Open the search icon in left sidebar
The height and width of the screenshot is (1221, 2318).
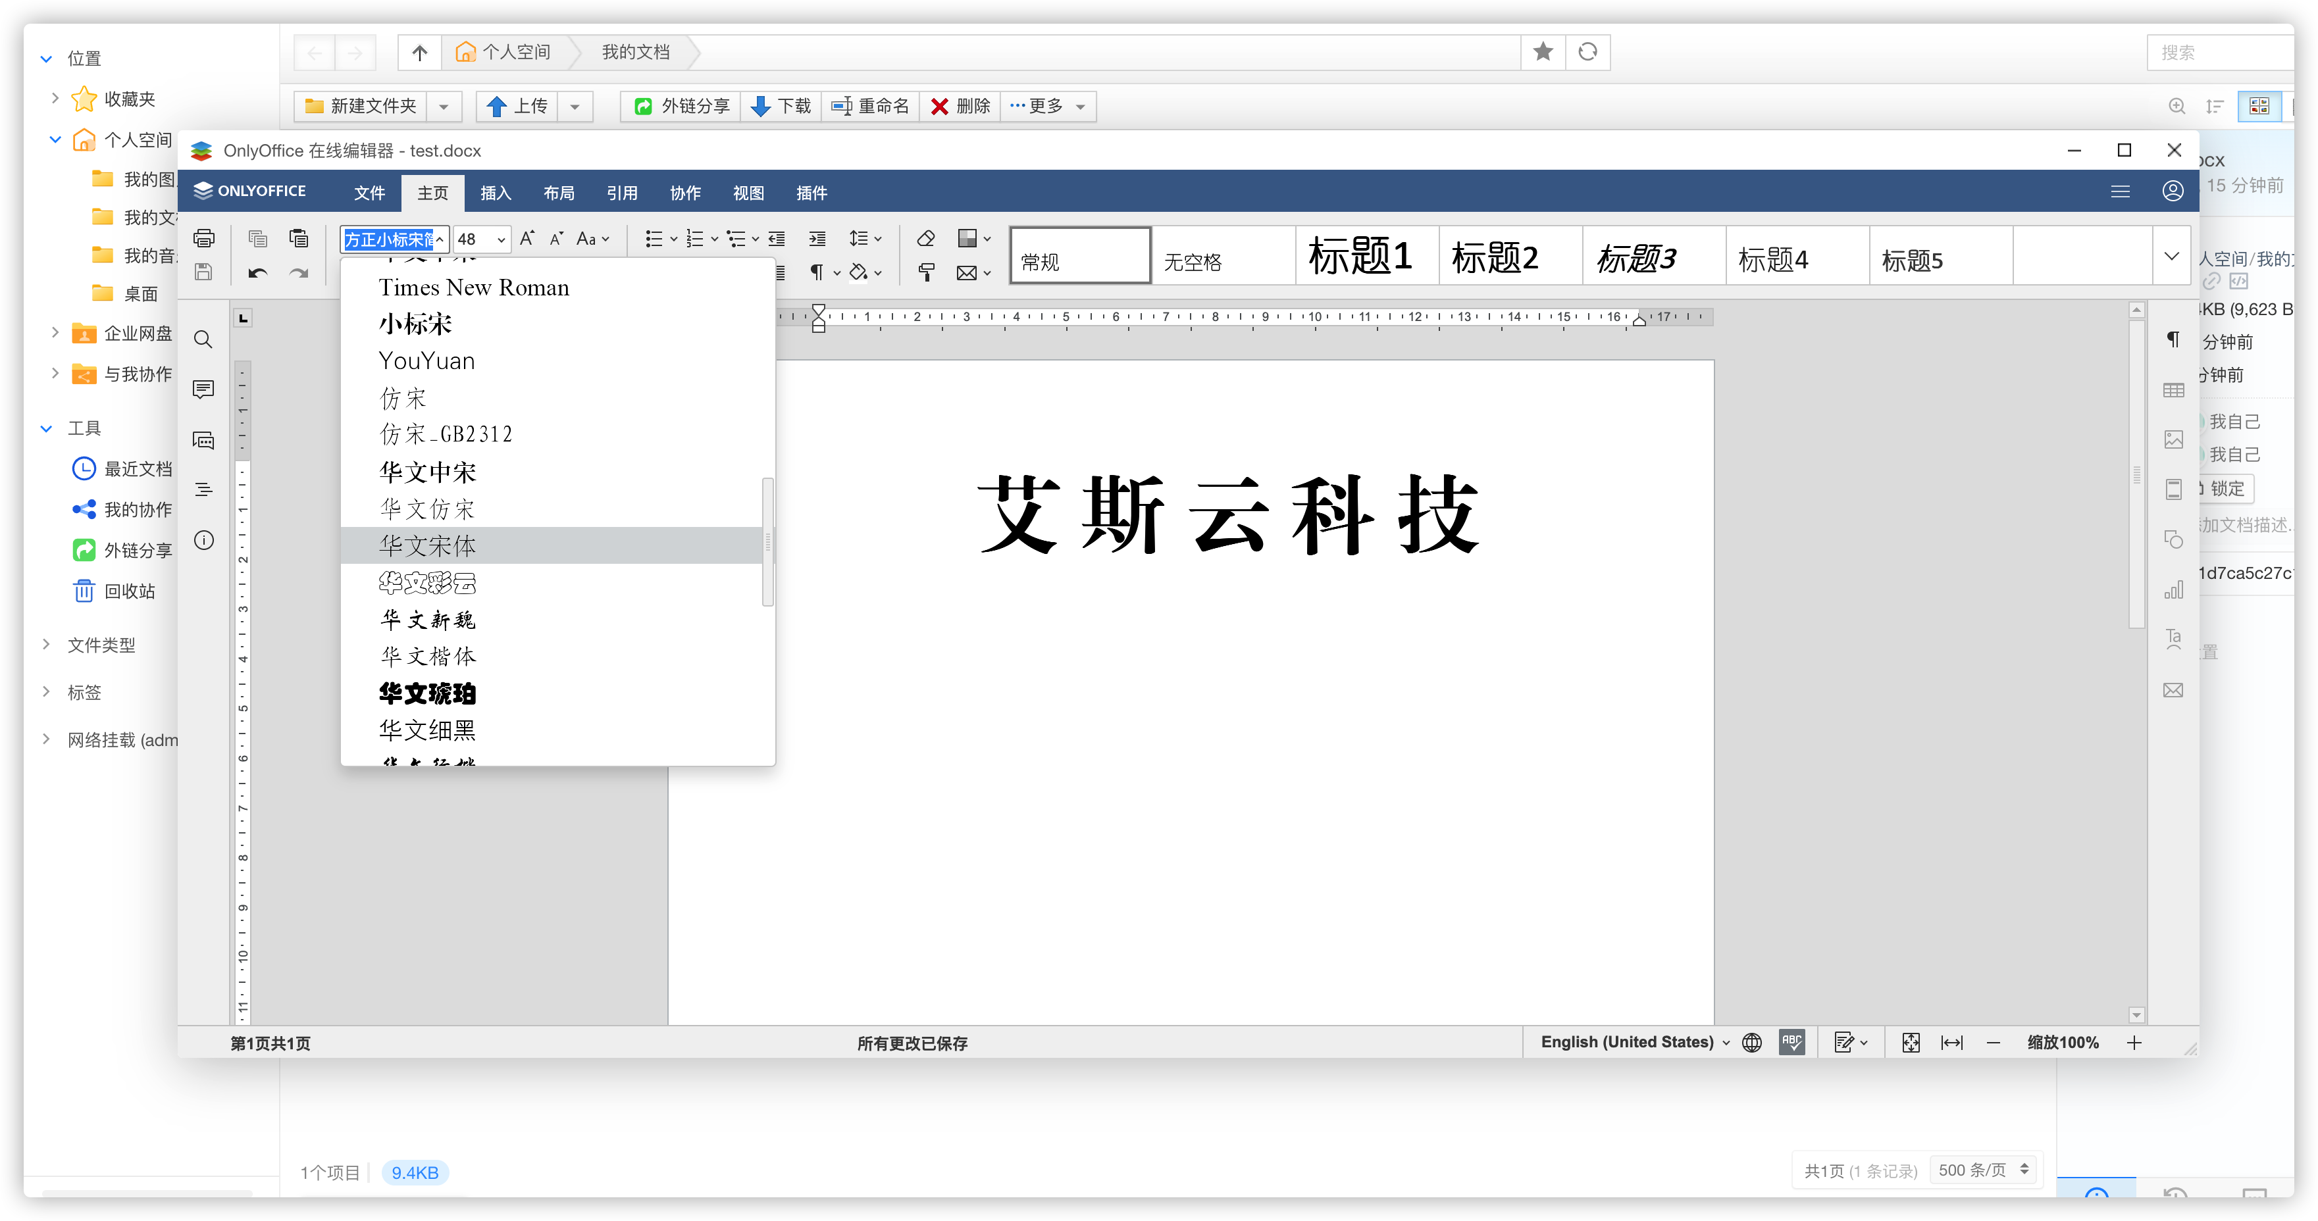[204, 339]
